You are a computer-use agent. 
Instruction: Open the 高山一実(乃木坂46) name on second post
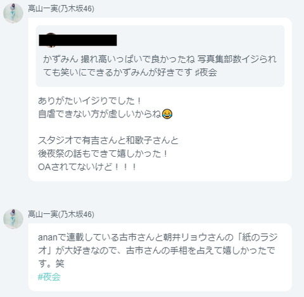tap(61, 214)
